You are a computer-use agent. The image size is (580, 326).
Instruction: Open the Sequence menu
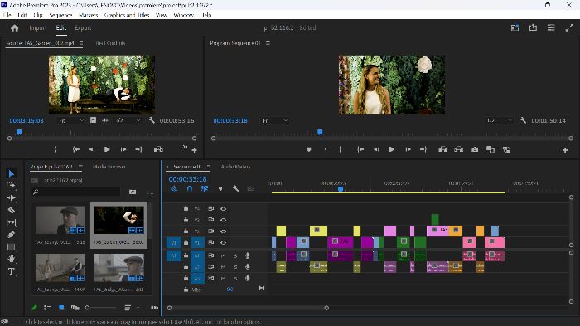[60, 15]
